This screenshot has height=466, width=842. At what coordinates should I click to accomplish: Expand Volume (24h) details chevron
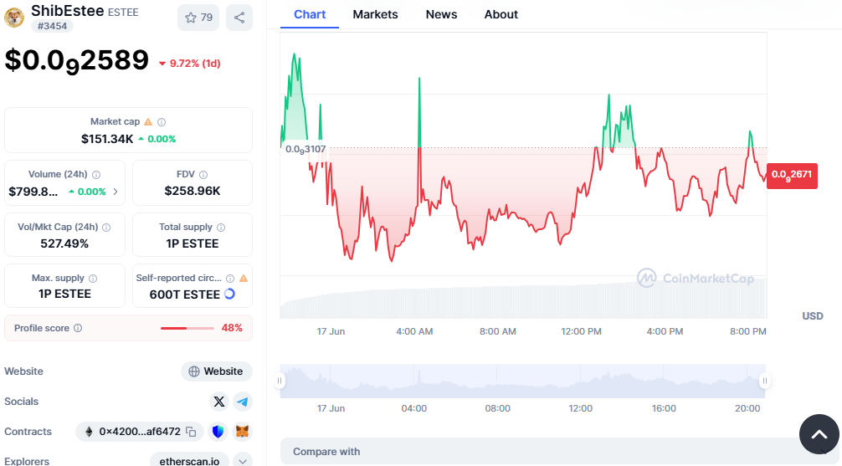click(116, 192)
